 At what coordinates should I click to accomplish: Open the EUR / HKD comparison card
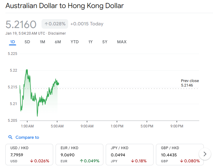pos(79,154)
